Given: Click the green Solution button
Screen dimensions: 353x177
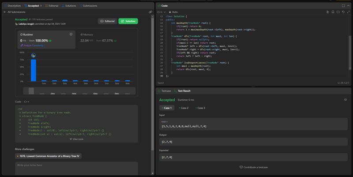Looking at the screenshot, I should coord(128,21).
